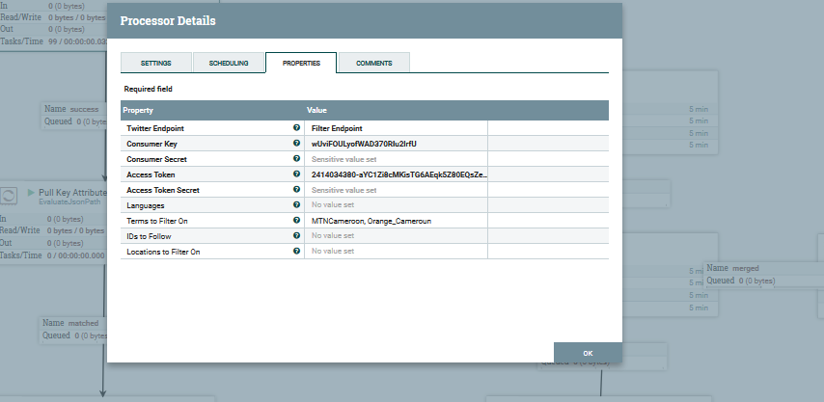Select the 'merged' connection label on canvas

click(746, 268)
